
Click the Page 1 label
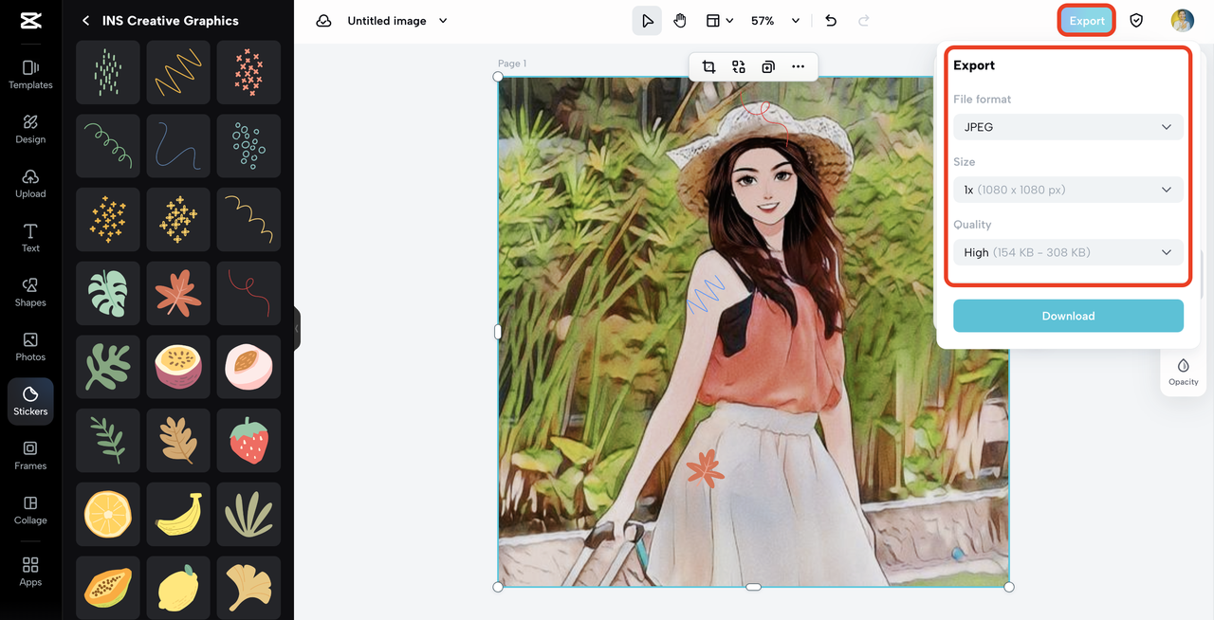[512, 64]
